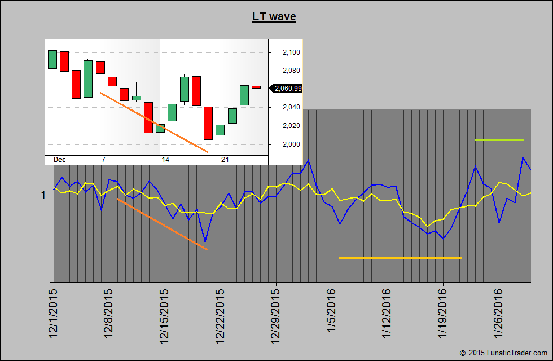
Task: Select the 12/15/2015 date axis label
Action: pyautogui.click(x=165, y=314)
